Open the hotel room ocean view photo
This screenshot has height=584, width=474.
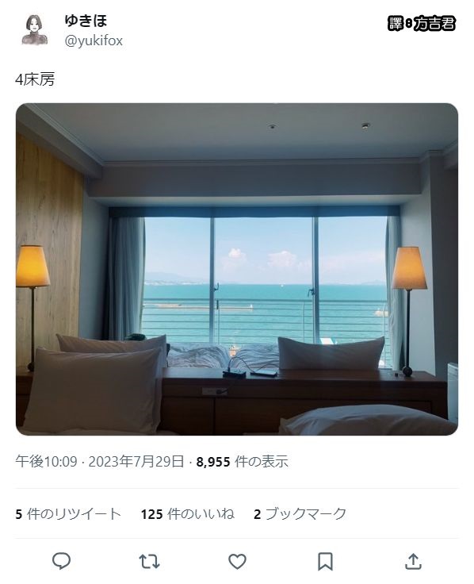click(237, 269)
